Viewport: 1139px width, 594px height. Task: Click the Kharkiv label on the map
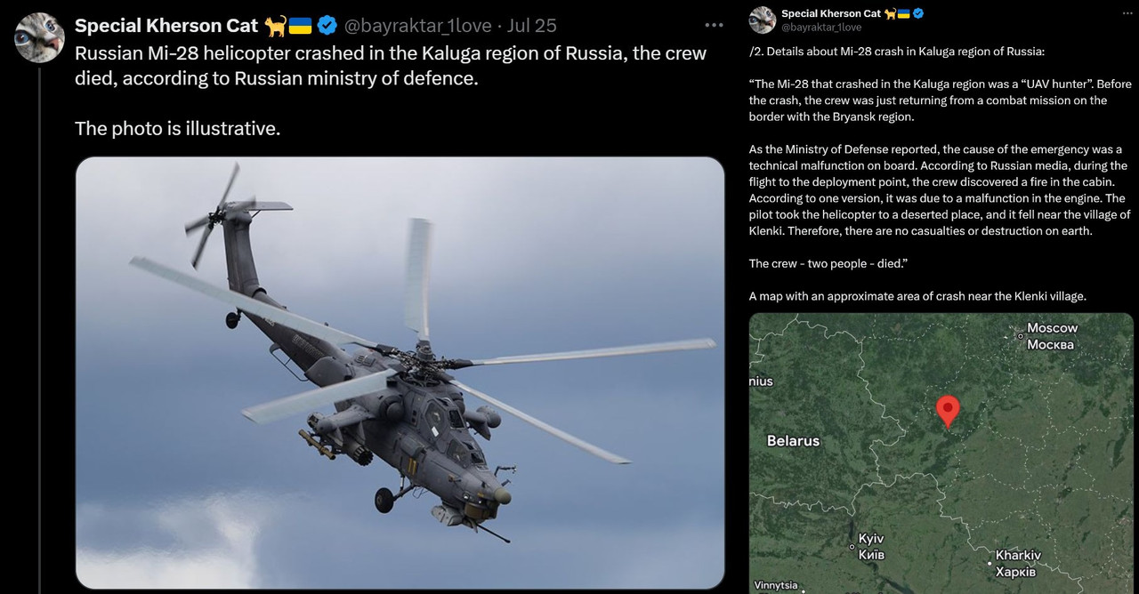click(x=1017, y=564)
